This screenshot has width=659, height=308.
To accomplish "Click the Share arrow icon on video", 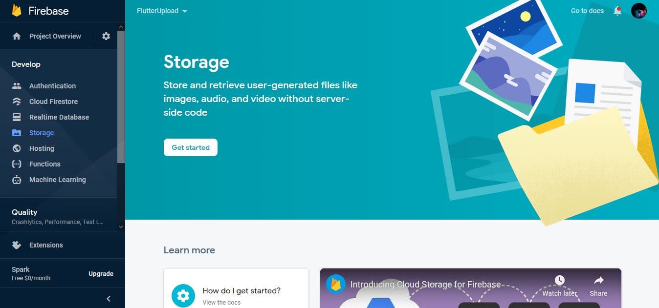I will 598,280.
